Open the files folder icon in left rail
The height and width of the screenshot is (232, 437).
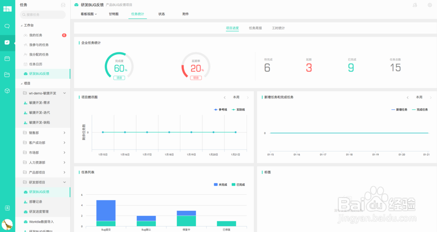7,75
